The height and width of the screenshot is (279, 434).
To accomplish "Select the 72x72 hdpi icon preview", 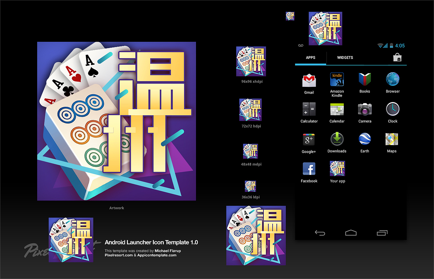I will (x=251, y=110).
